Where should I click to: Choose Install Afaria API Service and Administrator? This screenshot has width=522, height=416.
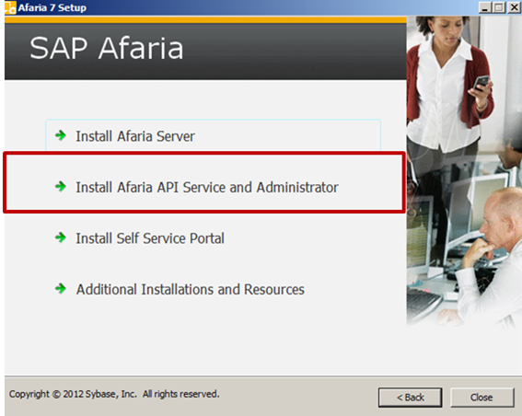click(207, 187)
